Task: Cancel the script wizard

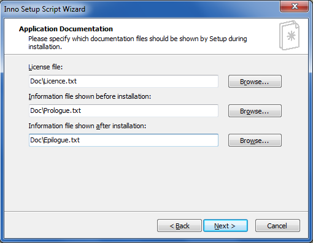Action: pos(277,226)
